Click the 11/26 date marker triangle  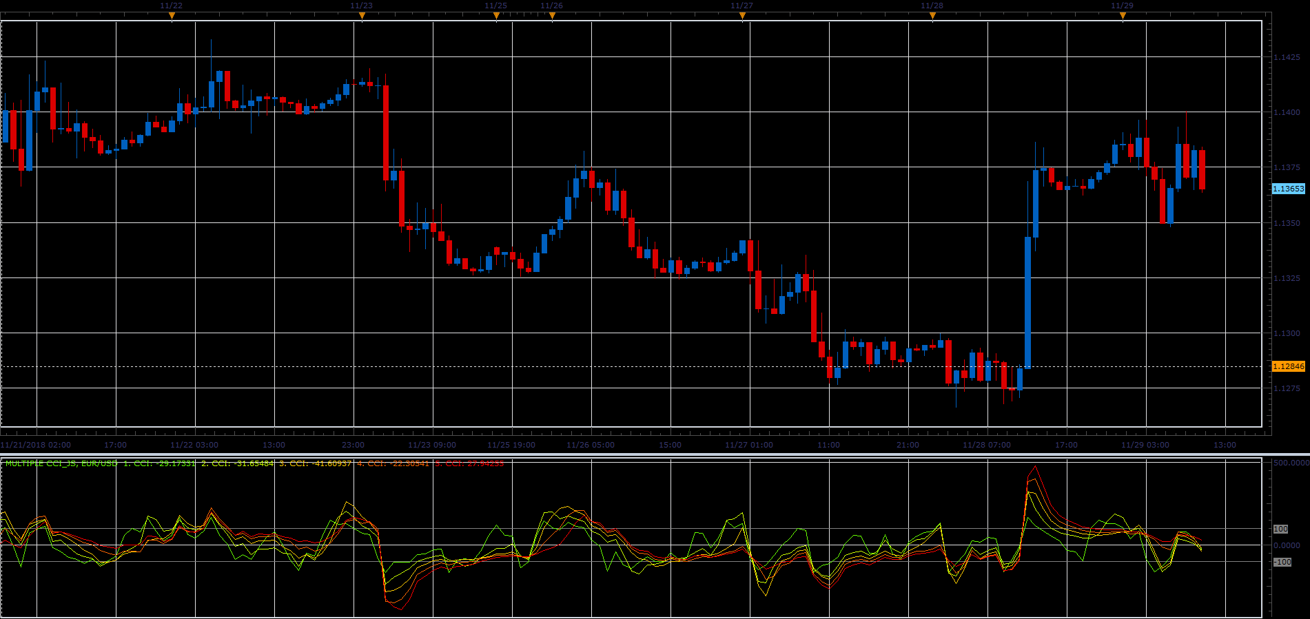point(552,16)
